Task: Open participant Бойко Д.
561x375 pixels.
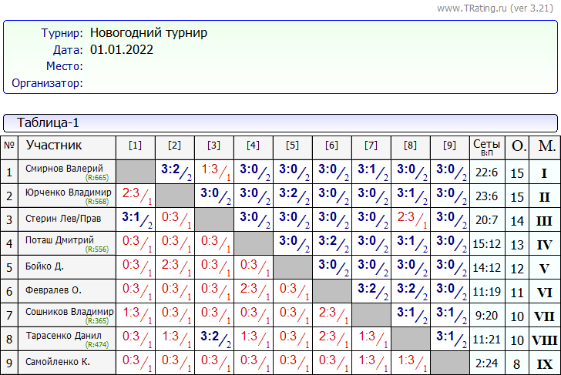Action: [45, 267]
